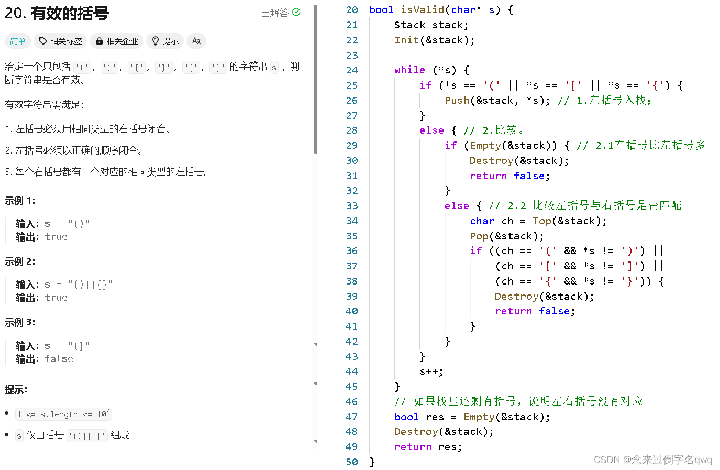Click the isValid function name in code

[x=423, y=10]
